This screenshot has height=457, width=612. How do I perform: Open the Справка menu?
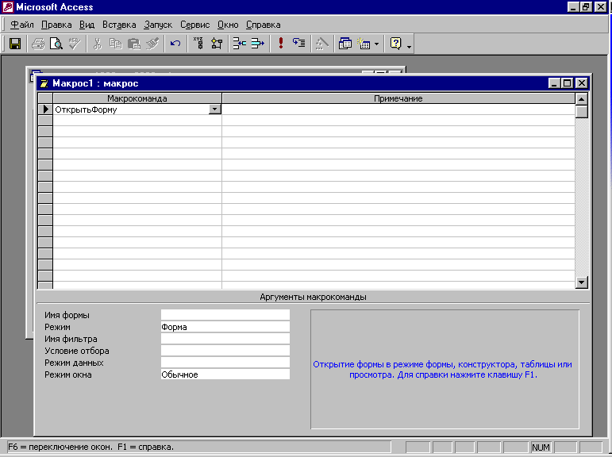(263, 25)
